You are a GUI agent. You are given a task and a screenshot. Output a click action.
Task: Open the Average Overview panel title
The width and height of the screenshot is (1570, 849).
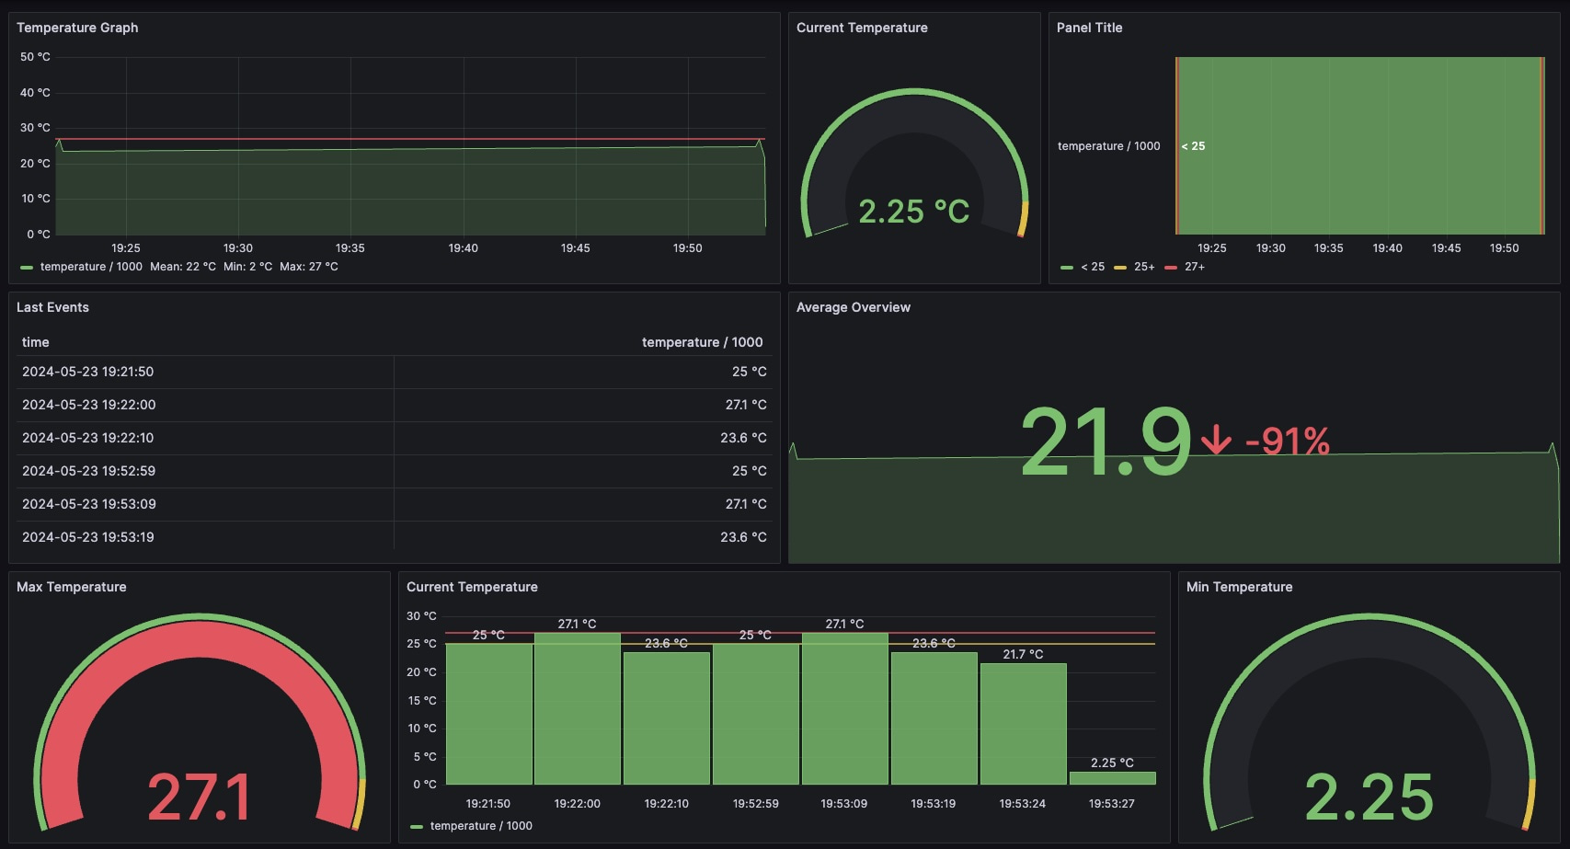point(854,307)
